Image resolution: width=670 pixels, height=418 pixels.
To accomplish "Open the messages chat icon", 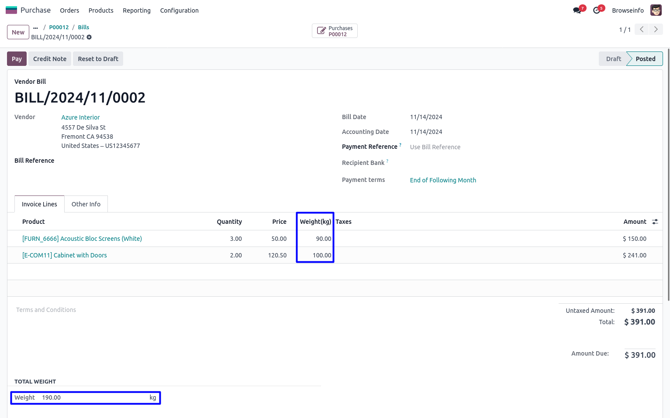I will coord(577,10).
